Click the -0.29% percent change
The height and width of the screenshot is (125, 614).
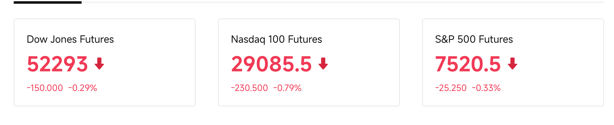(x=83, y=88)
